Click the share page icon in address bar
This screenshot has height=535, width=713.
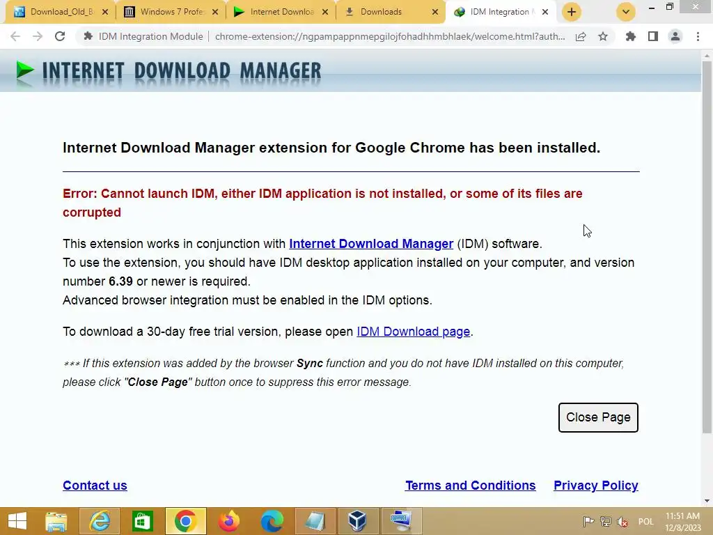click(x=581, y=37)
